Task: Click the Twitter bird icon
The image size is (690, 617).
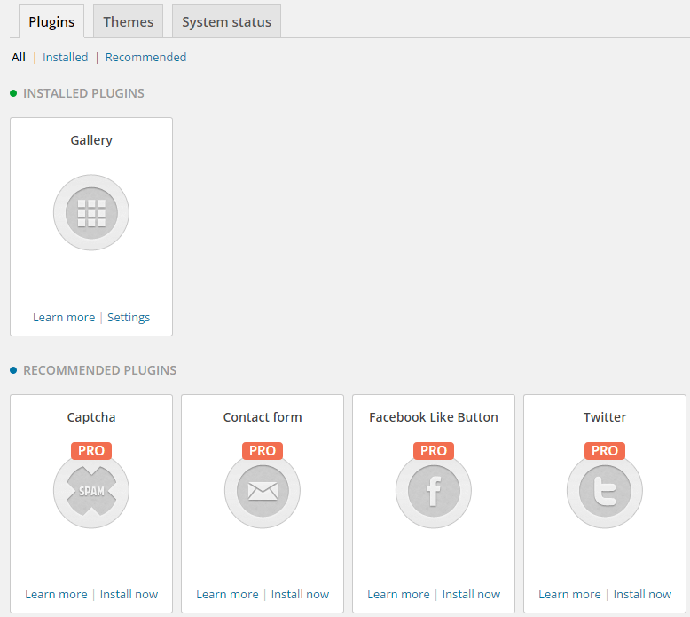Action: 605,491
